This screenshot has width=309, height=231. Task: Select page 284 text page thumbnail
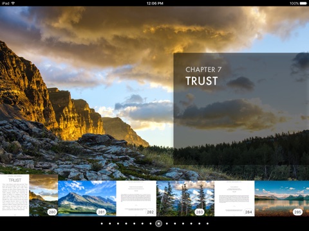pyautogui.click(x=234, y=198)
